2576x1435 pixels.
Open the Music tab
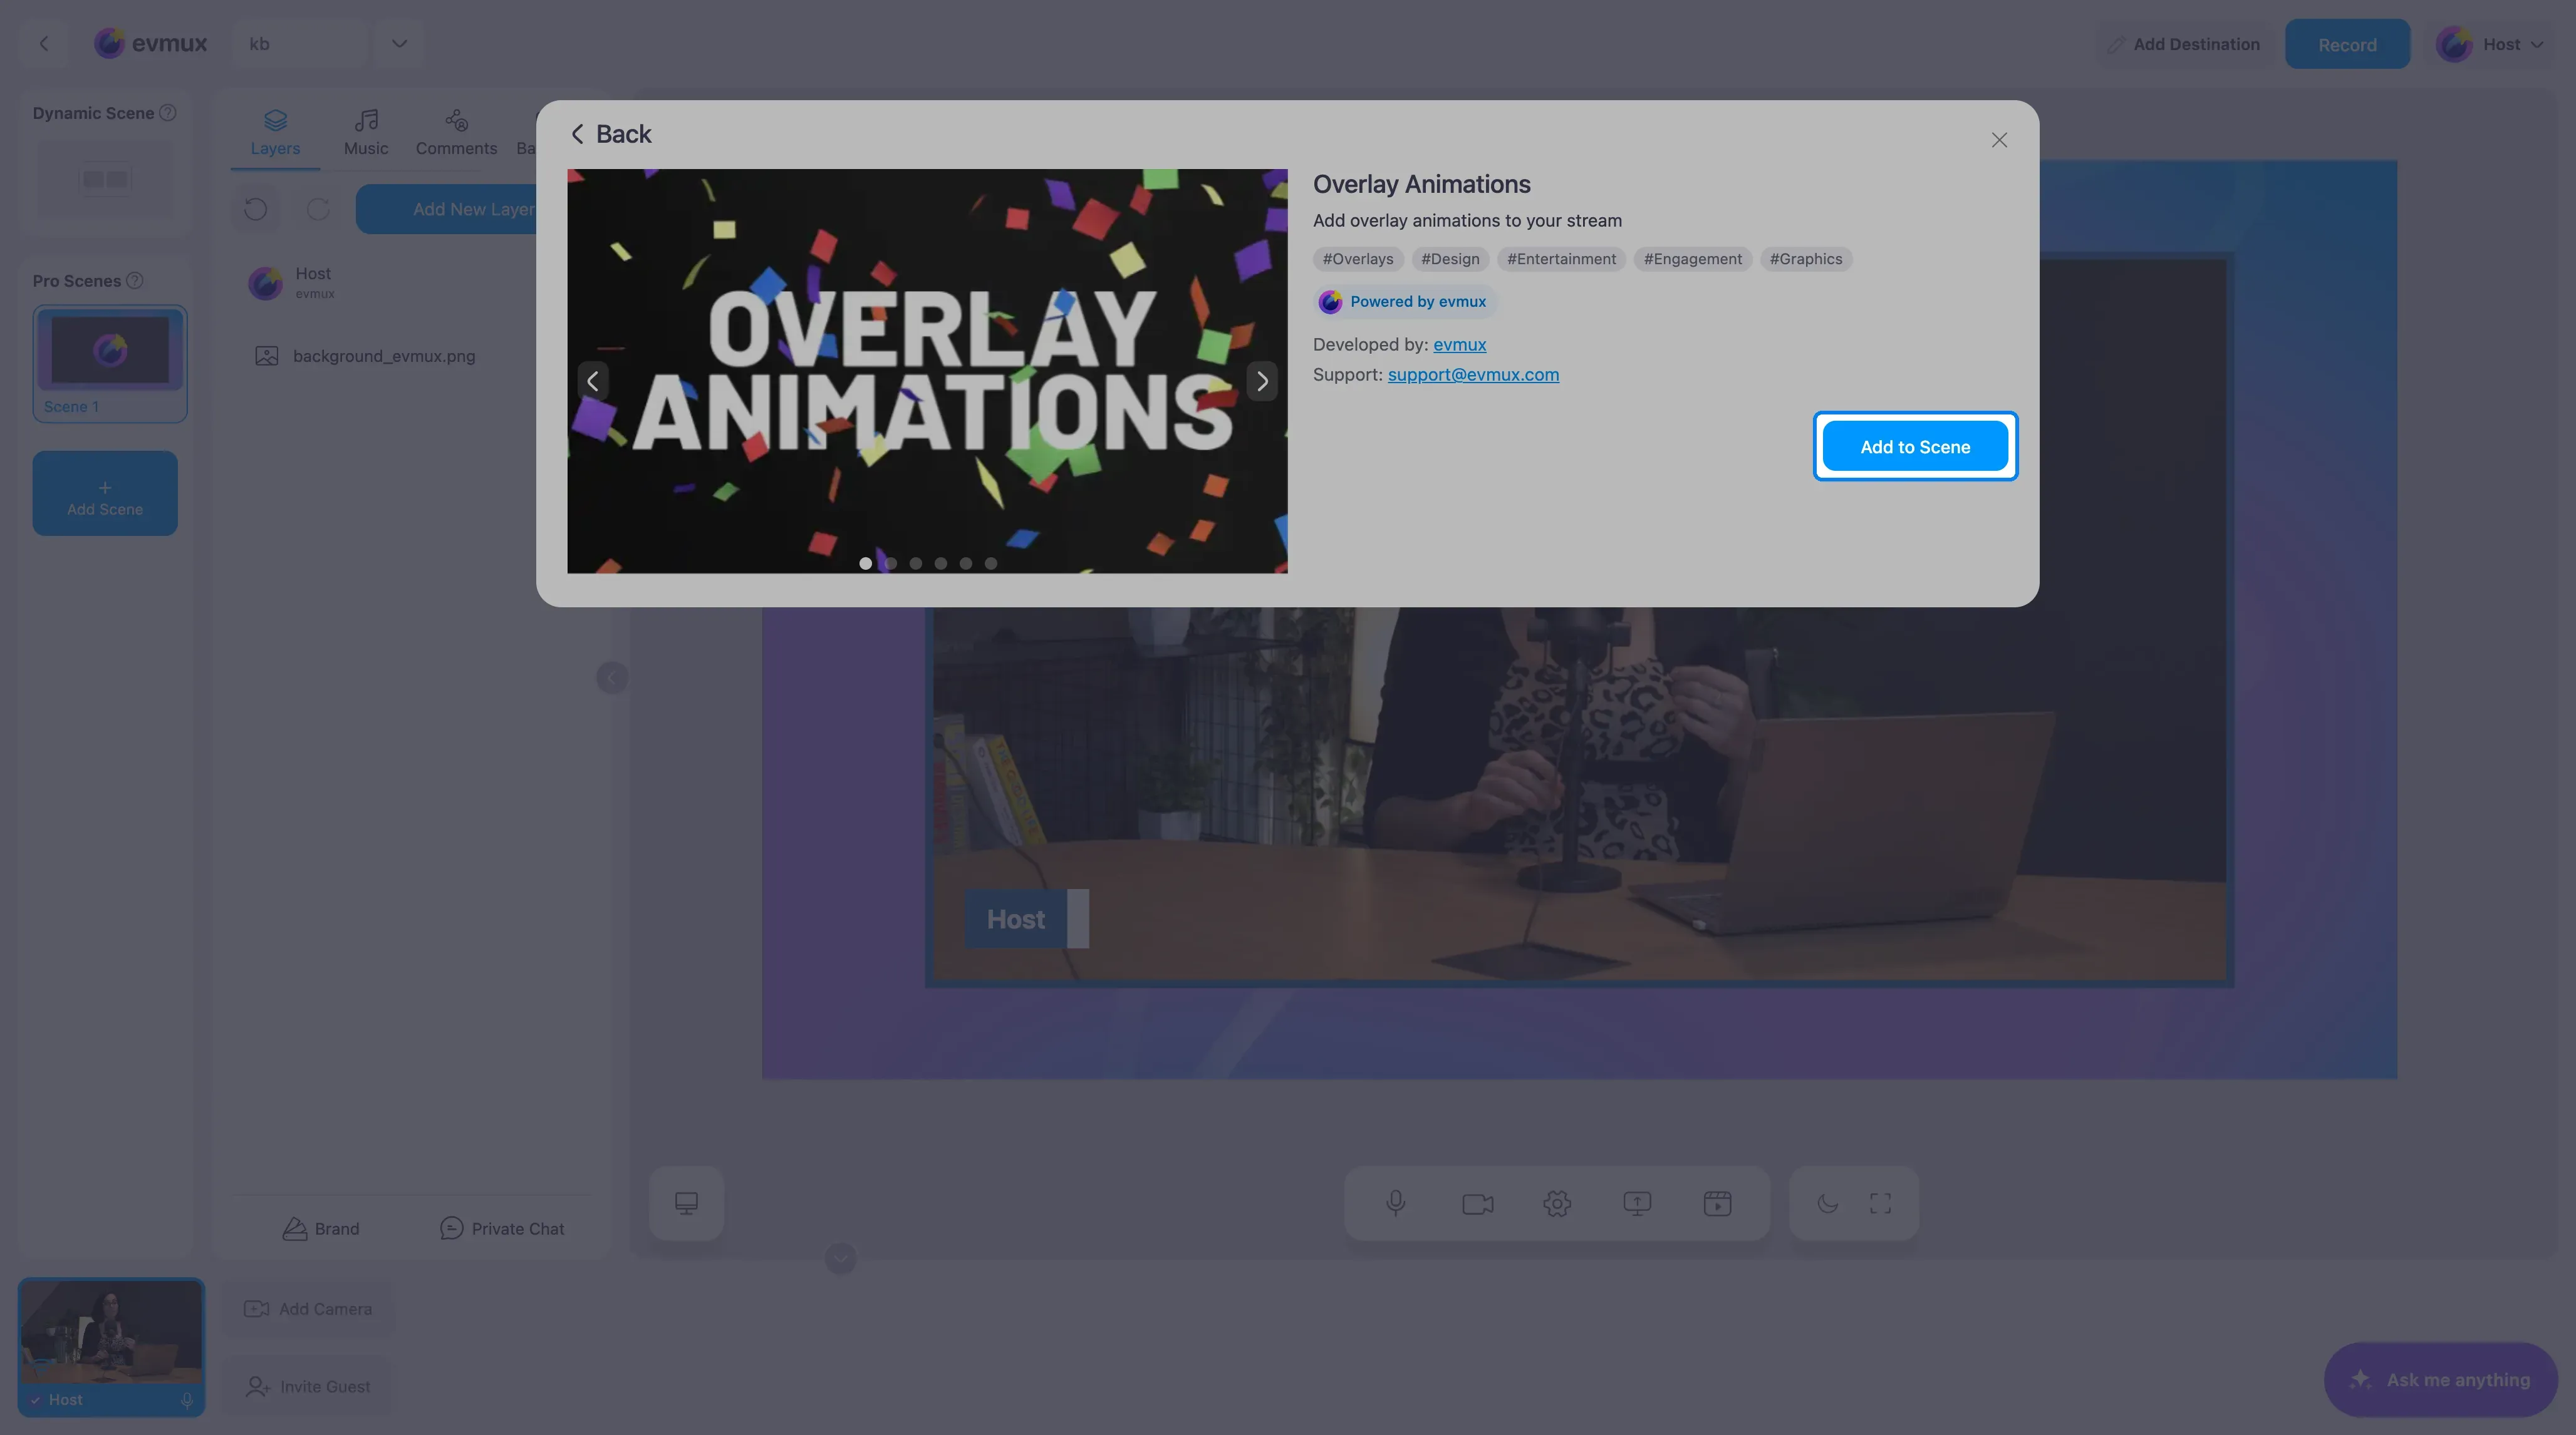tap(366, 133)
